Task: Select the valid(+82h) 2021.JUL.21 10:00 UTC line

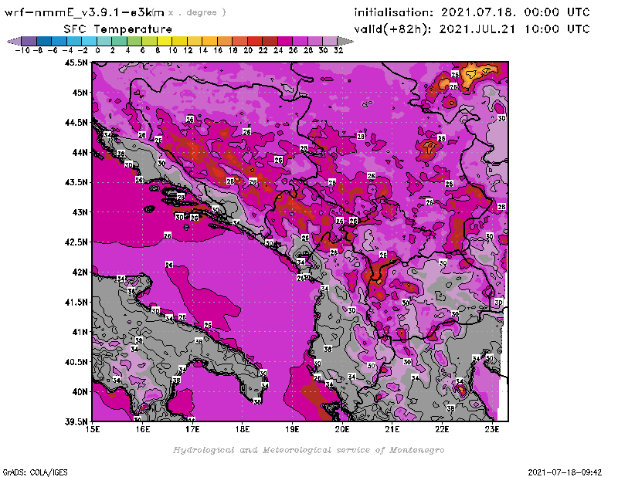Action: [472, 29]
